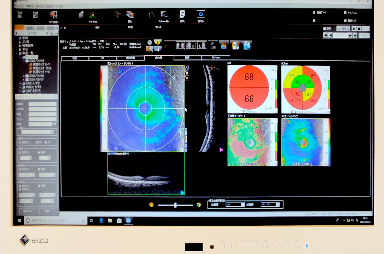384x254 pixels.
Task: Toggle the first checked checkbox at top right
Action: 314,12
